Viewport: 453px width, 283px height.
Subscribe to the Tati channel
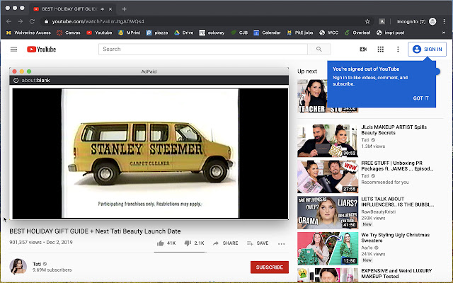tap(269, 267)
